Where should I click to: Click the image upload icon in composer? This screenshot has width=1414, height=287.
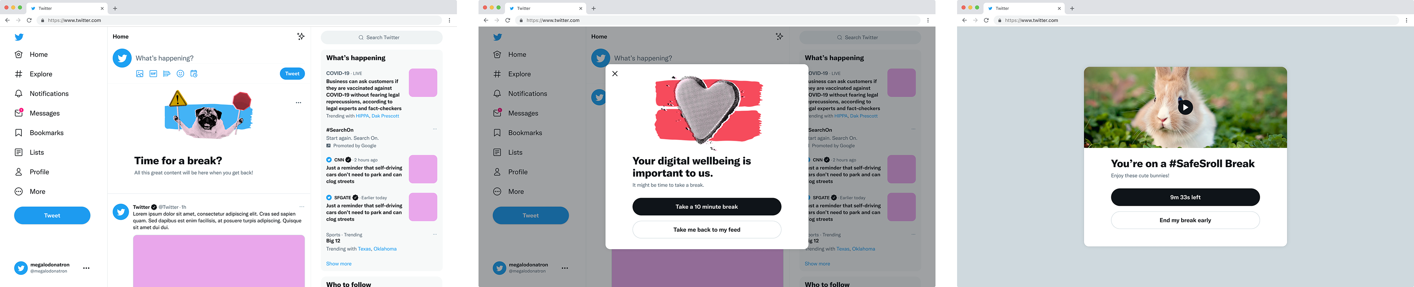[x=140, y=74]
